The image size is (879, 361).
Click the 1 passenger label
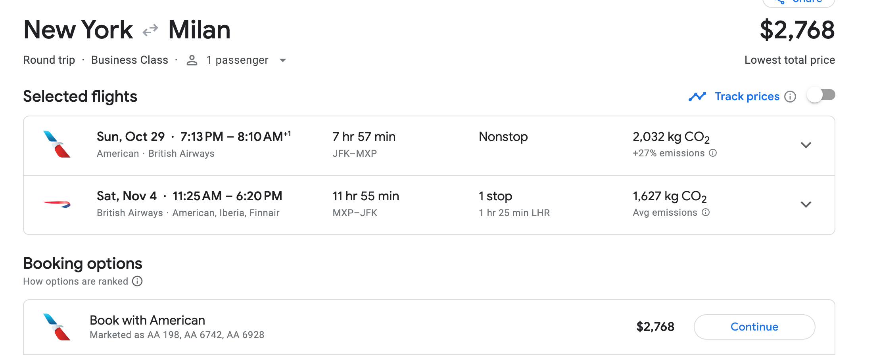237,60
